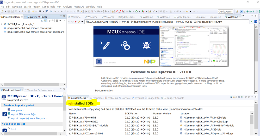Click the browser Go green arrow button

[252, 22]
